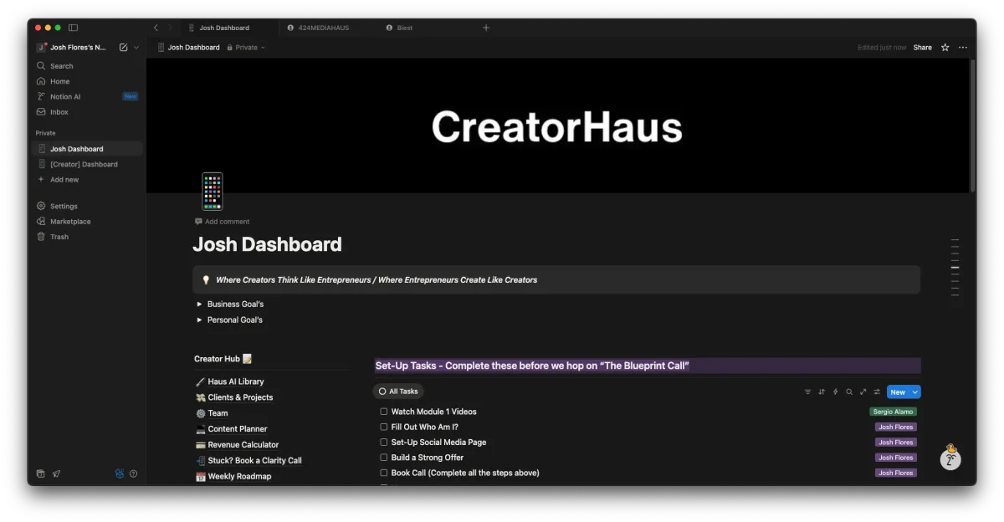Click the forward navigation arrow
This screenshot has width=1004, height=522.
pyautogui.click(x=170, y=28)
